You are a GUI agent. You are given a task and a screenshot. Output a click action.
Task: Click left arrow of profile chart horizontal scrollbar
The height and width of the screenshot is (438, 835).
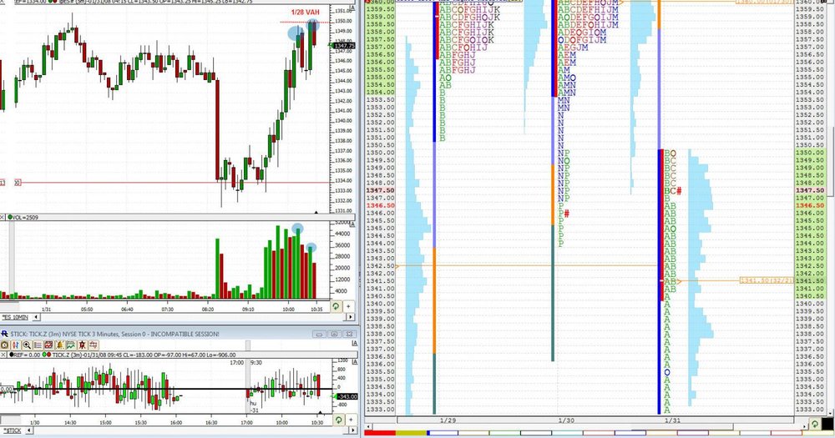(367, 427)
